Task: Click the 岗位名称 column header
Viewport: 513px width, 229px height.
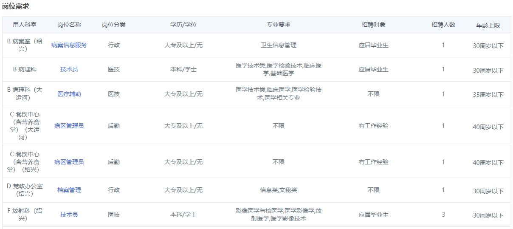Action: pyautogui.click(x=69, y=25)
